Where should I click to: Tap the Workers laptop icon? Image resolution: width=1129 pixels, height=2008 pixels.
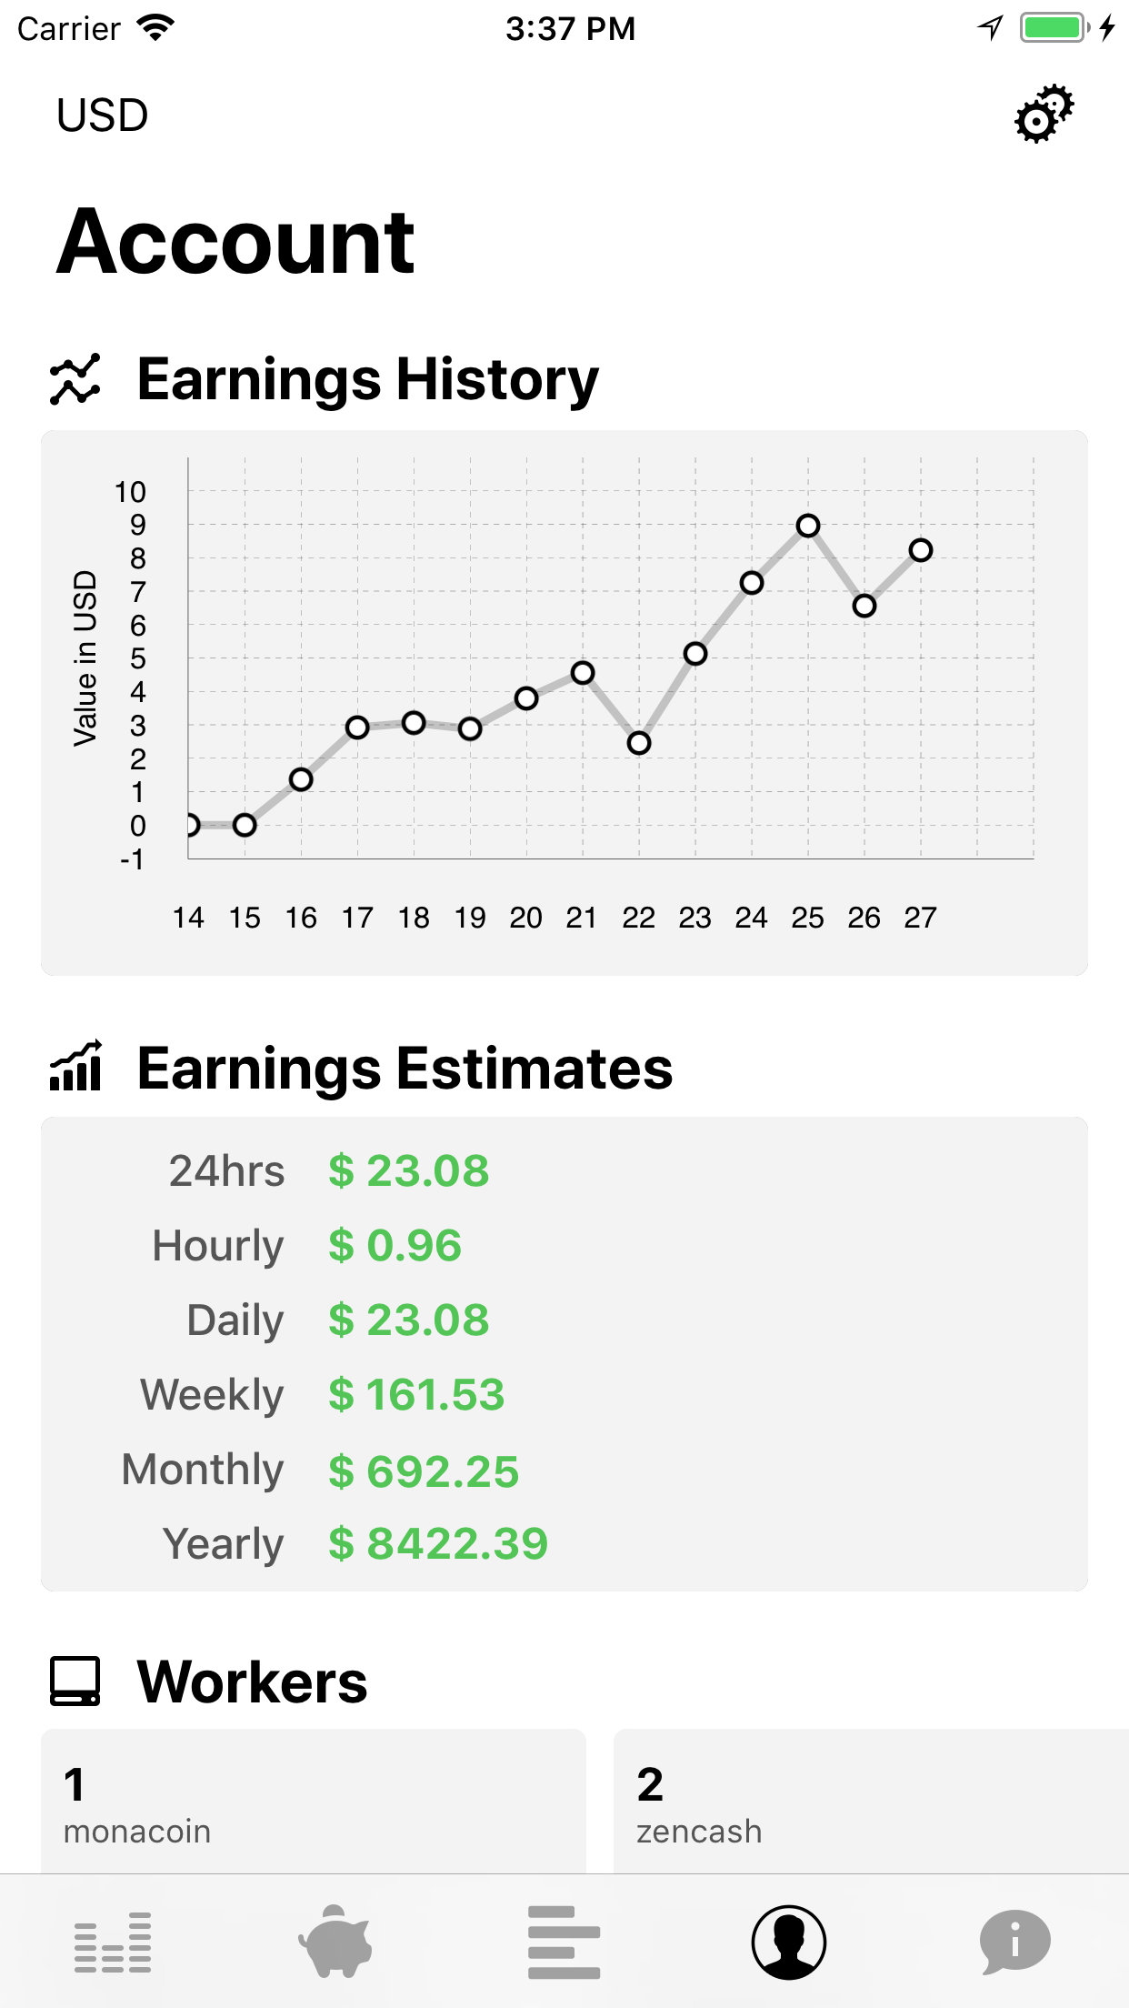click(75, 1682)
